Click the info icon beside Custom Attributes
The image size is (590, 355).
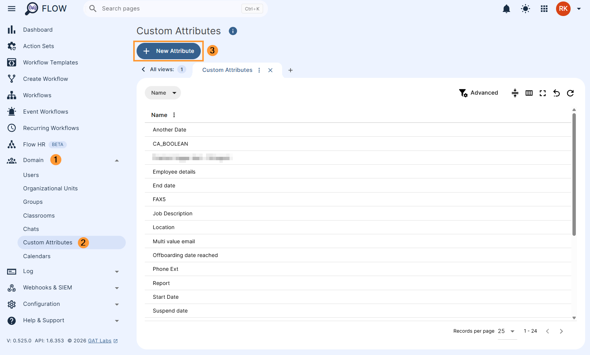233,31
